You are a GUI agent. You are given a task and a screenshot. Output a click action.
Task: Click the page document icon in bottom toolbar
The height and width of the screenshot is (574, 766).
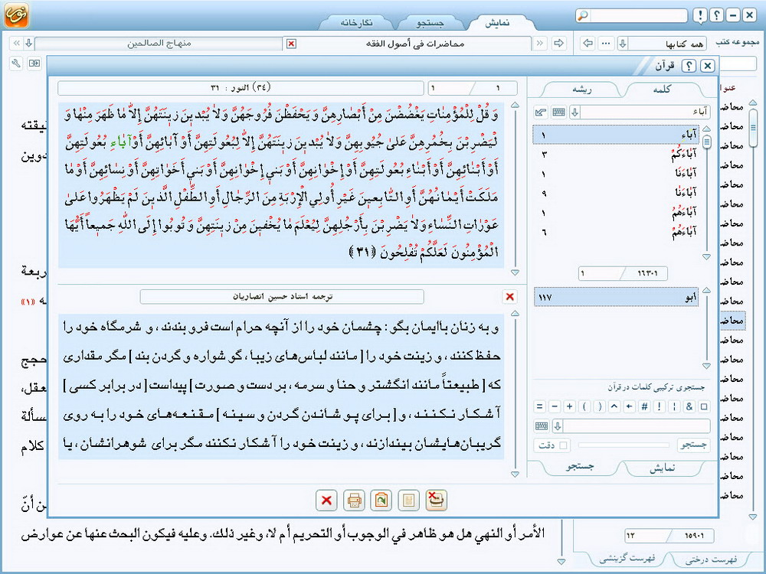coord(409,501)
